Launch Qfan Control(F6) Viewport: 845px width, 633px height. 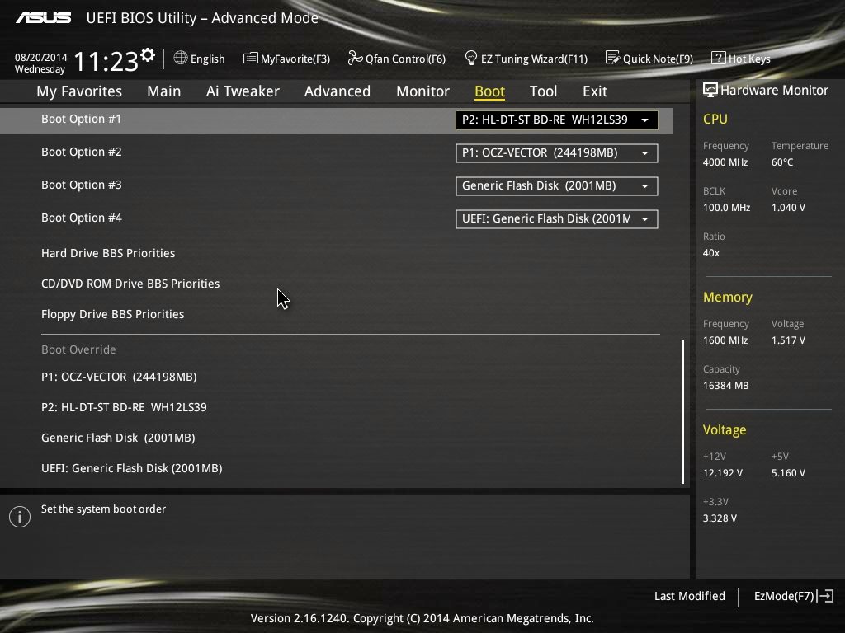click(x=405, y=59)
